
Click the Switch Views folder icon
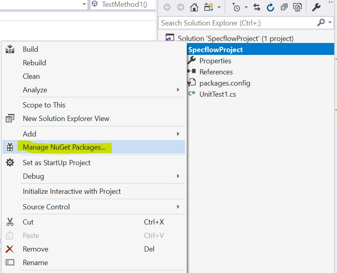[208, 8]
